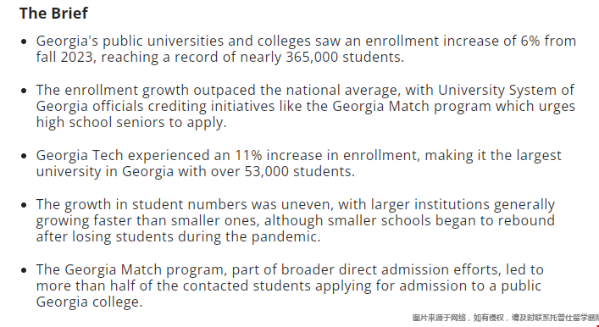Click the first bullet dot before "Georgia's public universities"

click(24, 42)
